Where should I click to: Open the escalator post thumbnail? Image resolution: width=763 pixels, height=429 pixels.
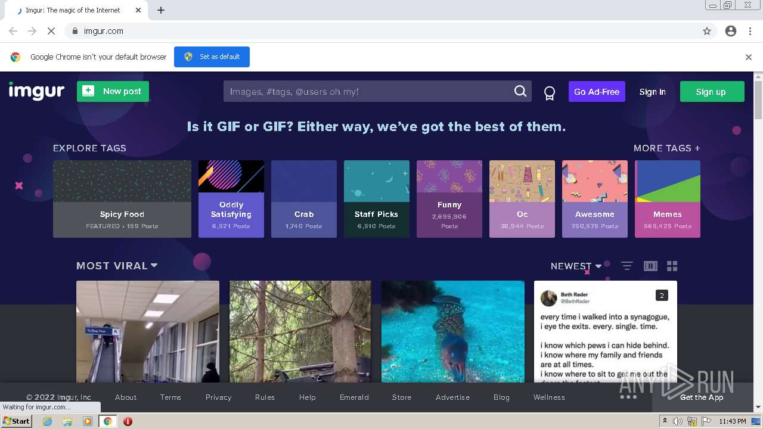[148, 331]
